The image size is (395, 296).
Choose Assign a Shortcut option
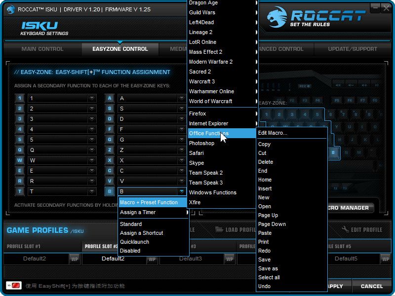(154, 233)
